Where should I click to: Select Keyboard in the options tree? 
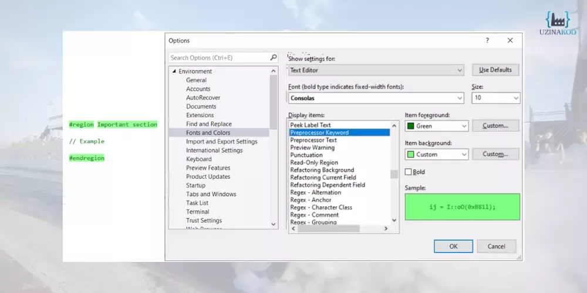click(198, 159)
